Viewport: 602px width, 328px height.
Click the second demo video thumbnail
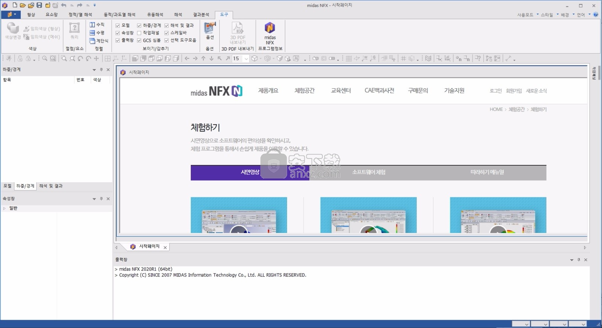coord(368,215)
